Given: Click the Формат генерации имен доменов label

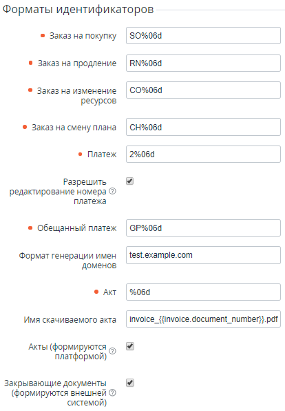Looking at the screenshot, I should 67,260.
